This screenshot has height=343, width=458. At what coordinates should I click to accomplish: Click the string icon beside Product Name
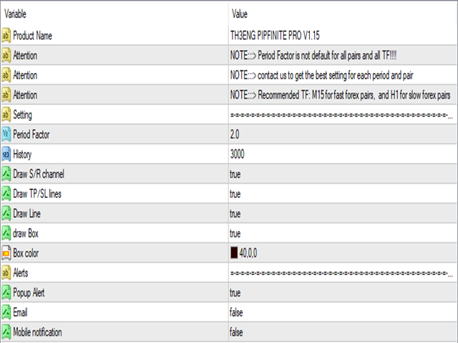[x=6, y=36]
